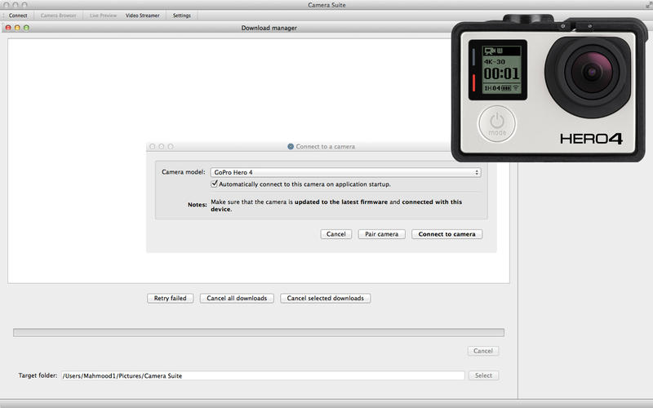
Task: Click the download progress bar
Action: pyautogui.click(x=259, y=333)
